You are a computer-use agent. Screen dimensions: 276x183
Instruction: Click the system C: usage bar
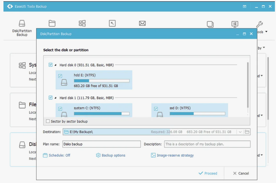102,113
